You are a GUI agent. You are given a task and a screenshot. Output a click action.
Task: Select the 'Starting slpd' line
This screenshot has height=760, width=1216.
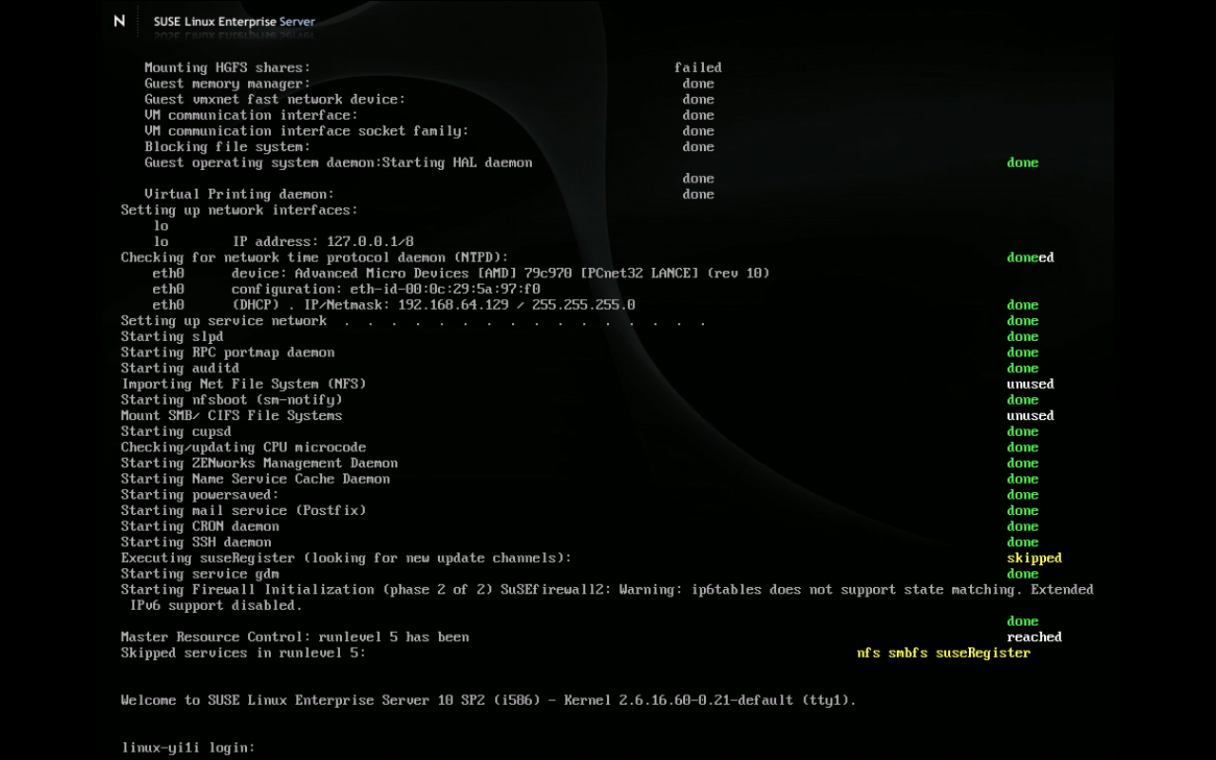[x=172, y=336]
